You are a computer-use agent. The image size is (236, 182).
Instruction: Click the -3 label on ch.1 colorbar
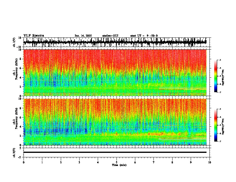coord(220,60)
